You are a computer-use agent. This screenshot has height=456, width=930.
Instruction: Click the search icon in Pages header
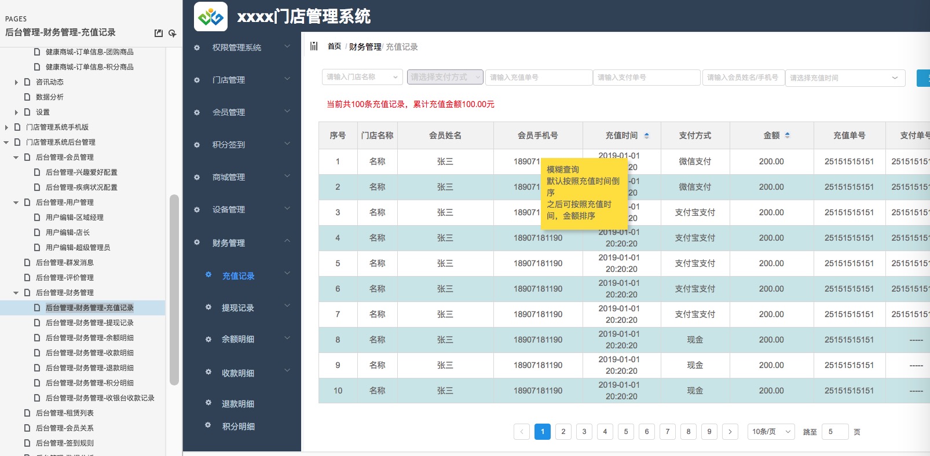click(x=172, y=33)
